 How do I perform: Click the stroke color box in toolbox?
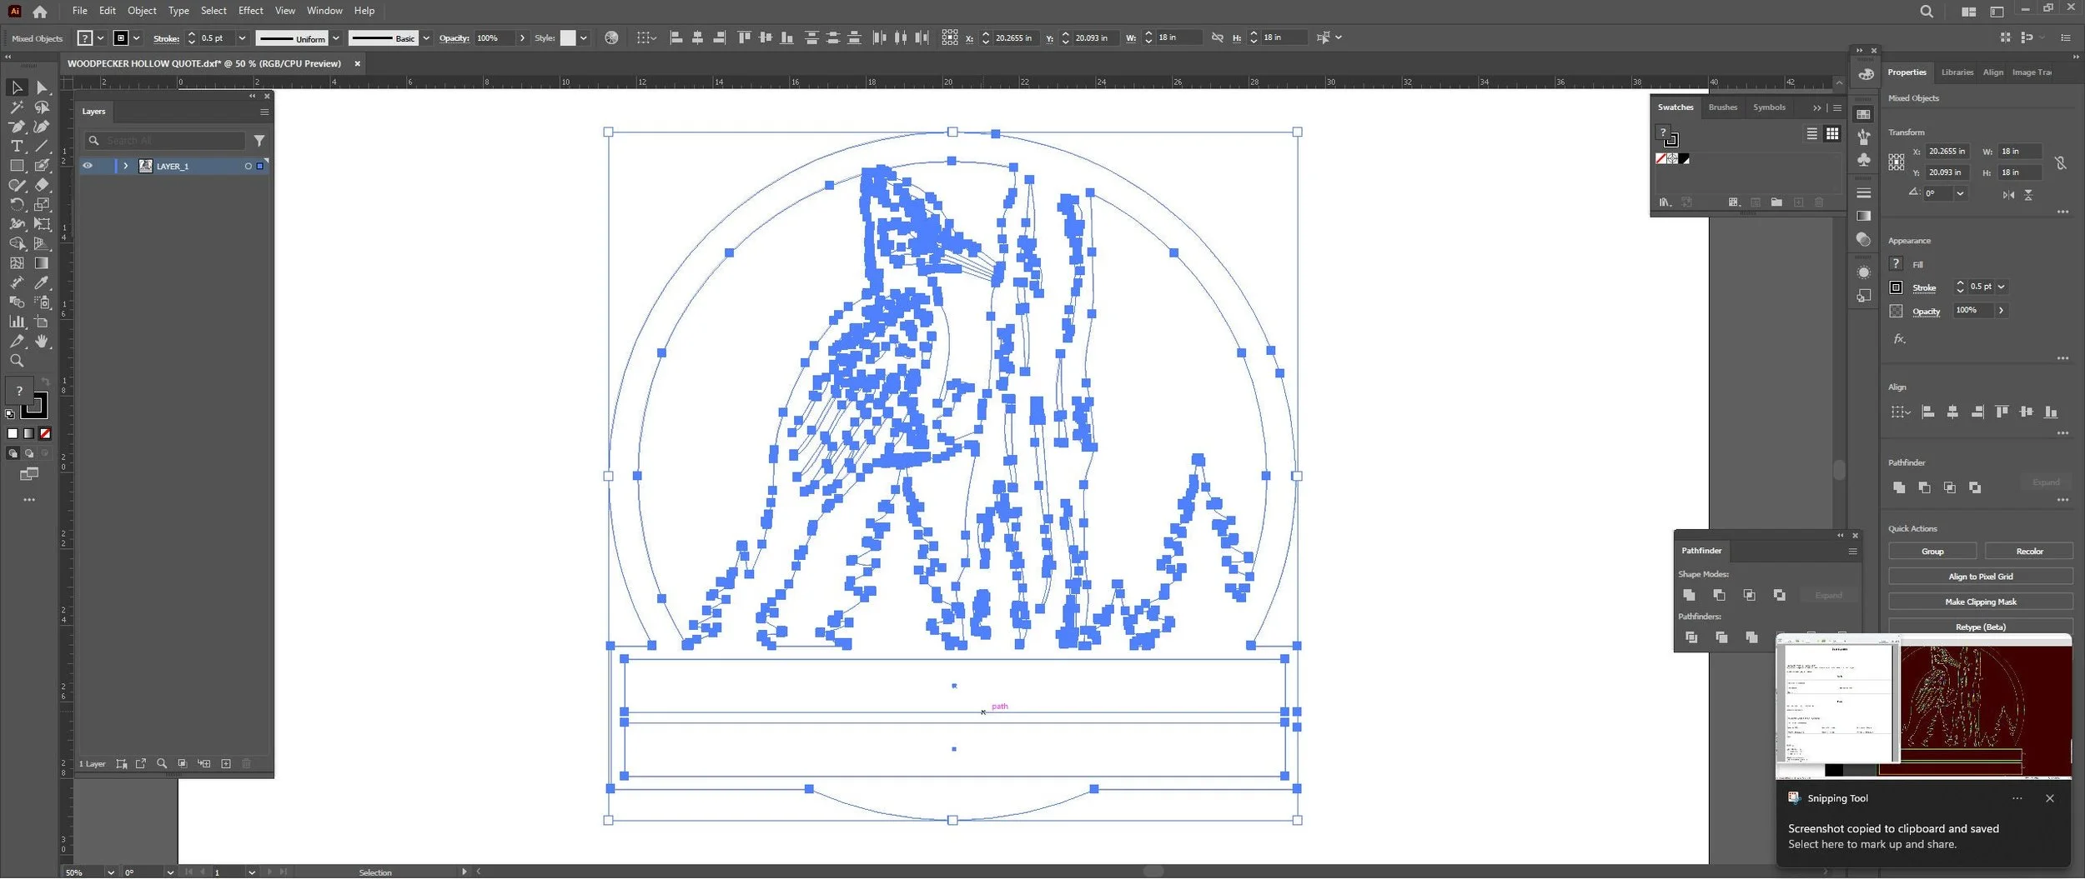35,405
